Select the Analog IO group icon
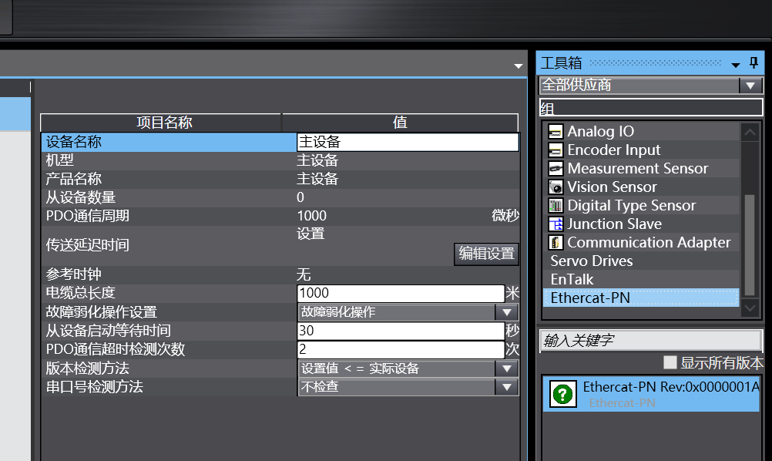This screenshot has width=772, height=461. pyautogui.click(x=556, y=132)
